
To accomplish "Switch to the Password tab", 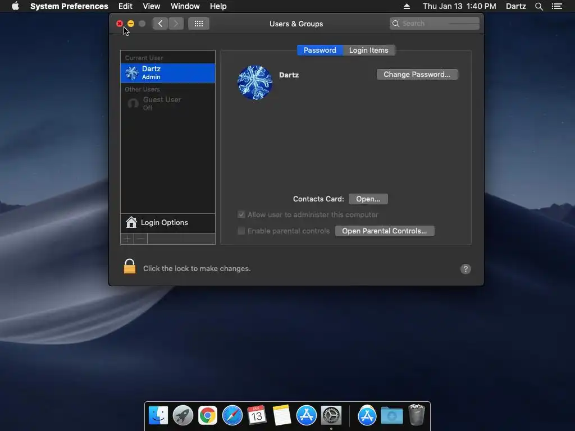I will pyautogui.click(x=320, y=50).
